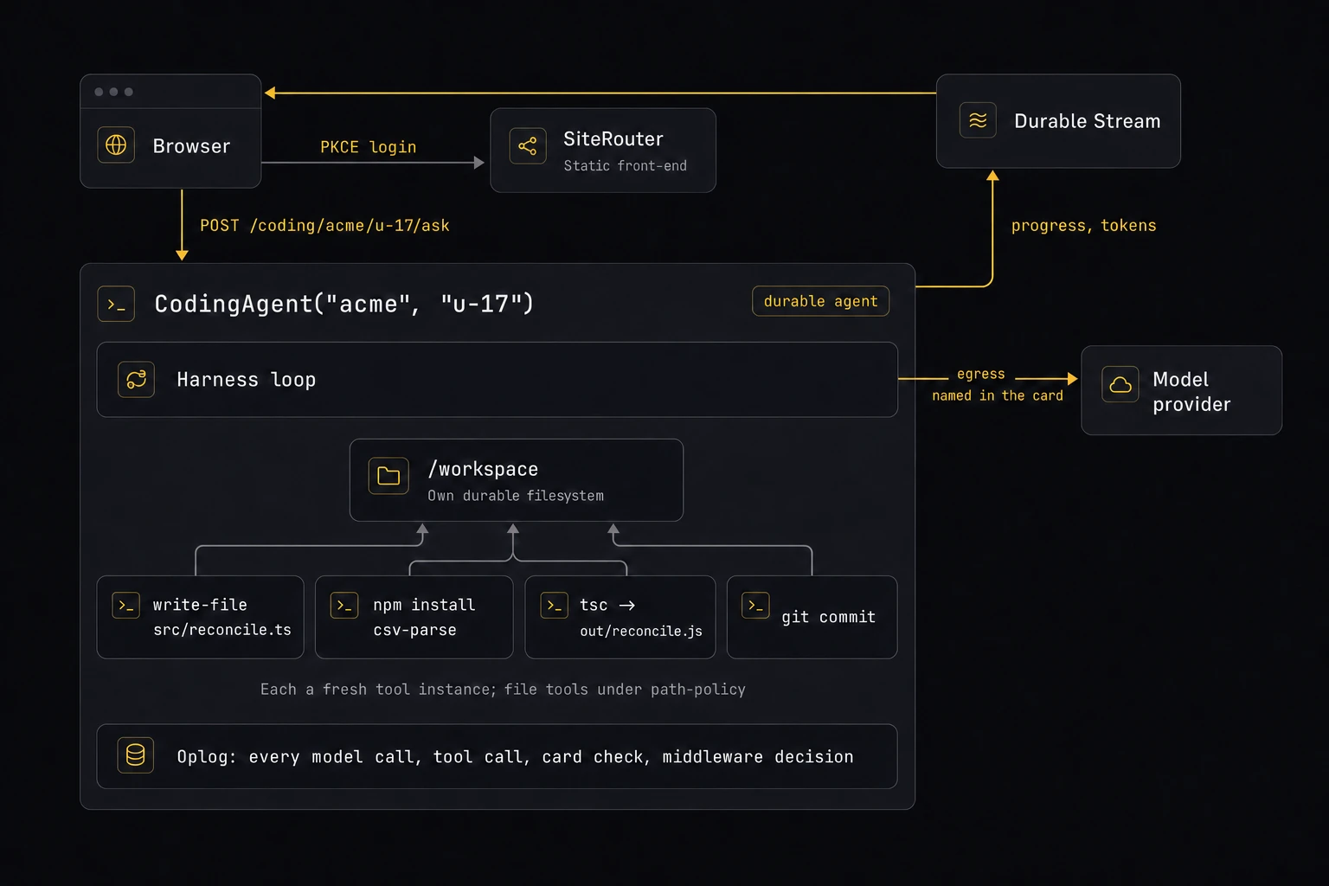Click the terminal icon on the git commit card
1329x886 pixels.
(755, 605)
